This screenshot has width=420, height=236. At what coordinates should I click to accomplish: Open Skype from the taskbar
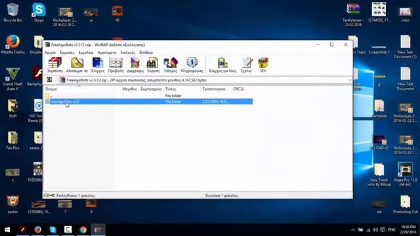[52, 229]
